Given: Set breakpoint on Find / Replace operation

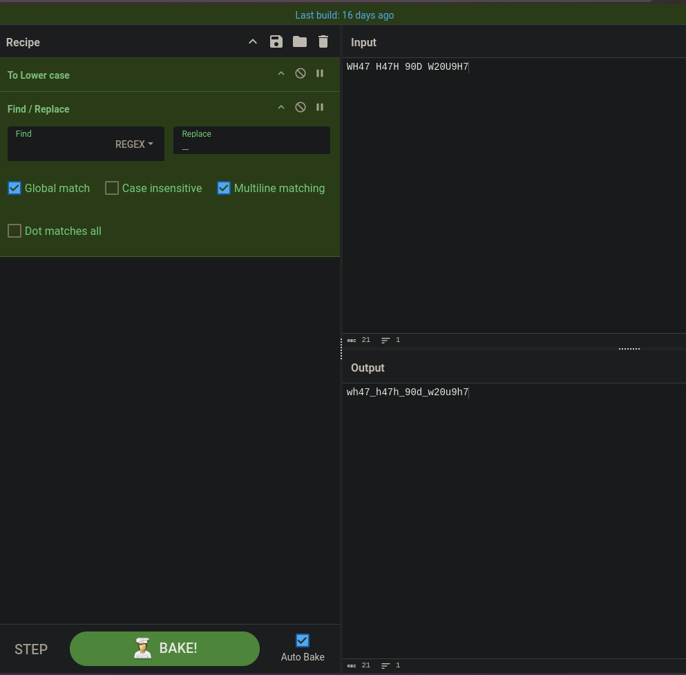Looking at the screenshot, I should (320, 107).
